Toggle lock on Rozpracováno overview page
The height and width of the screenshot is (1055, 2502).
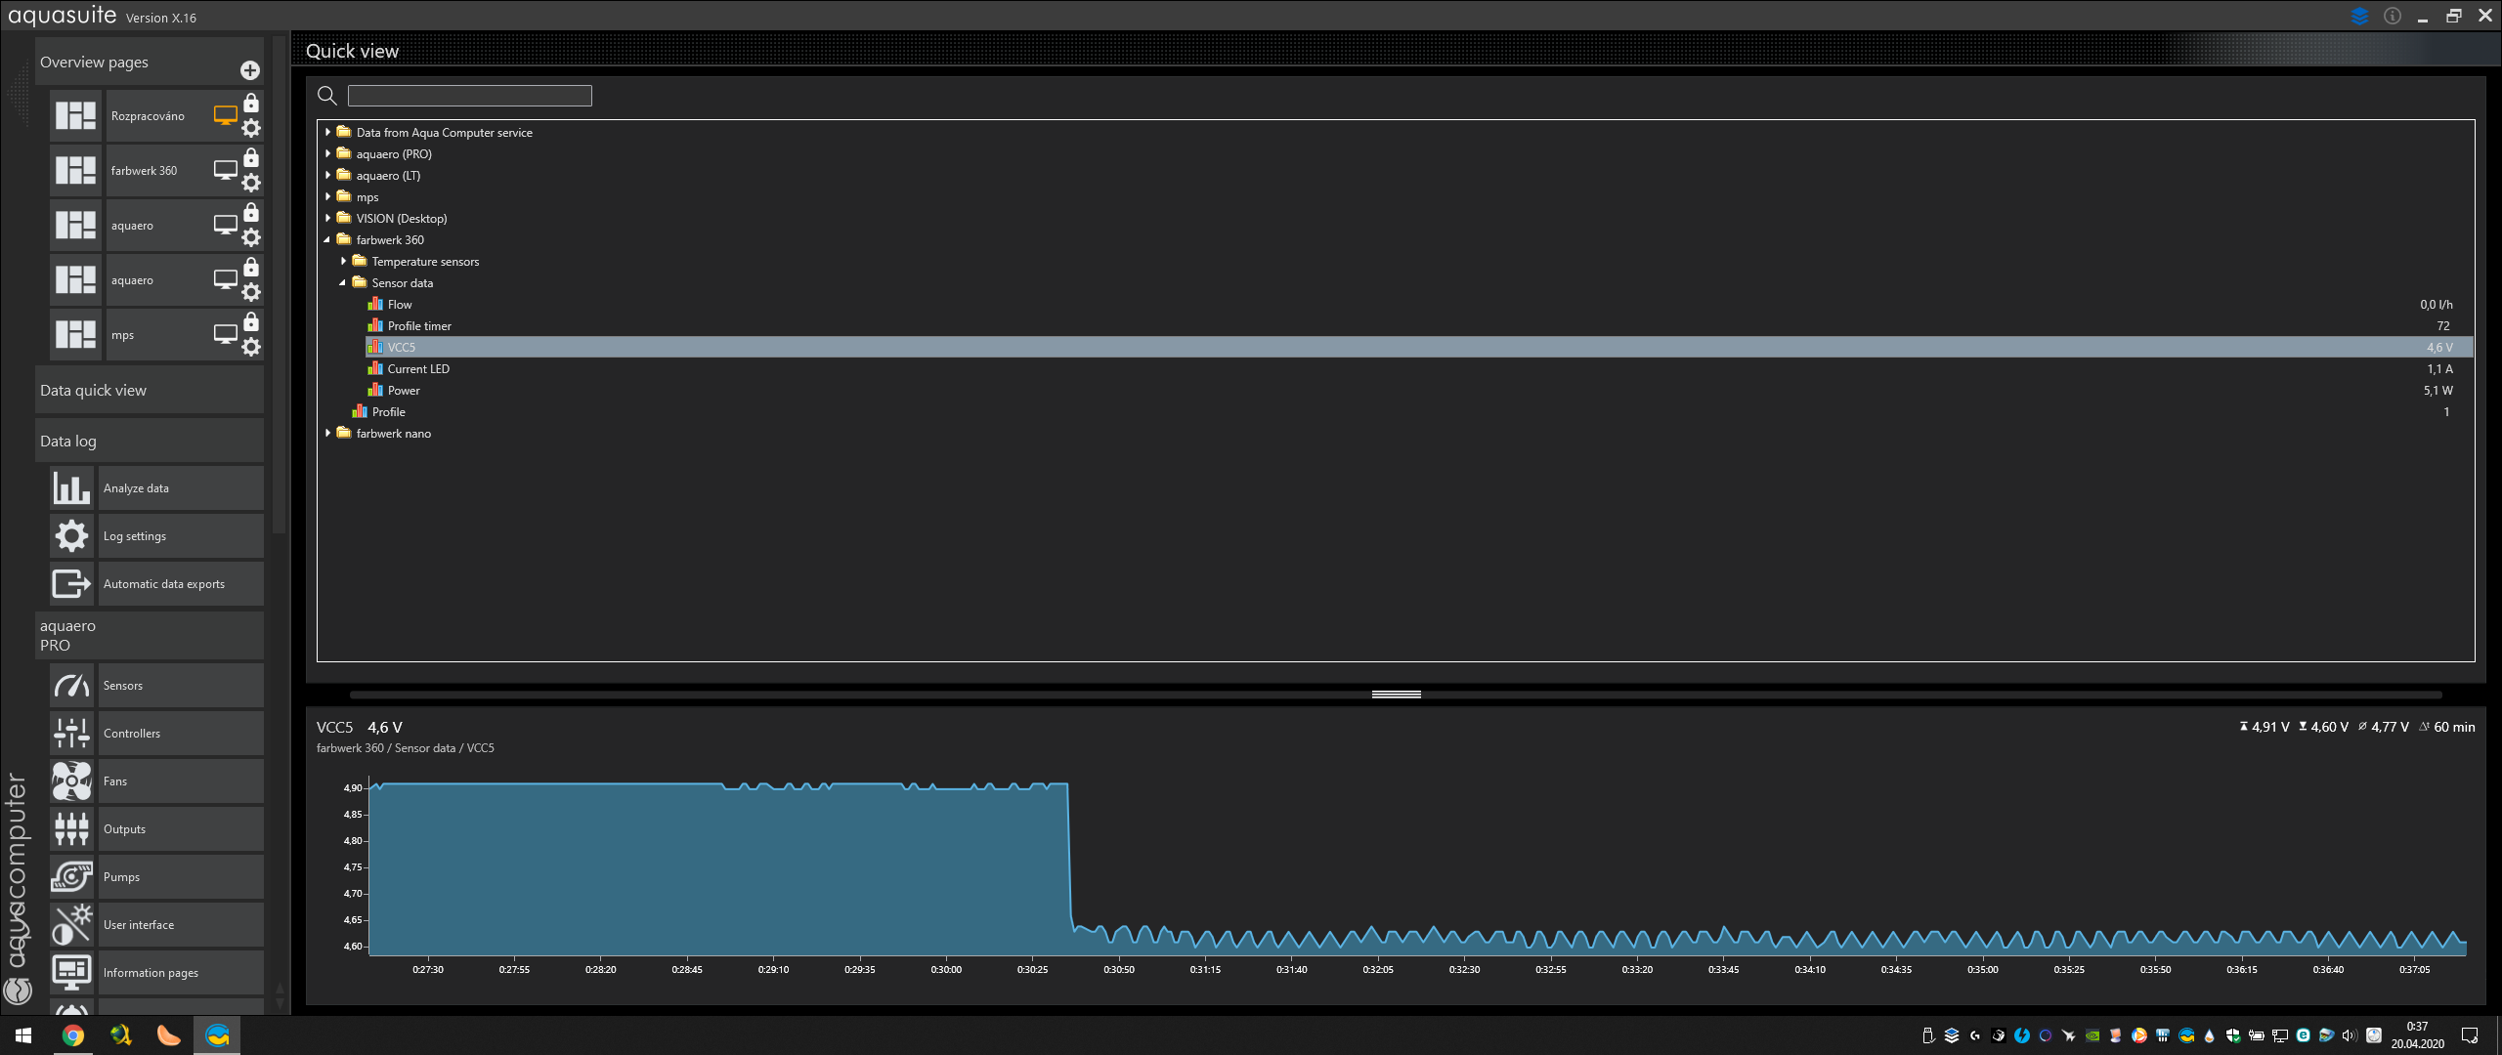(251, 103)
